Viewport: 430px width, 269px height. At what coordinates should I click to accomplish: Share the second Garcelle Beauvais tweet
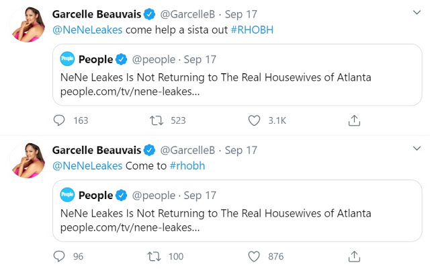pyautogui.click(x=354, y=256)
